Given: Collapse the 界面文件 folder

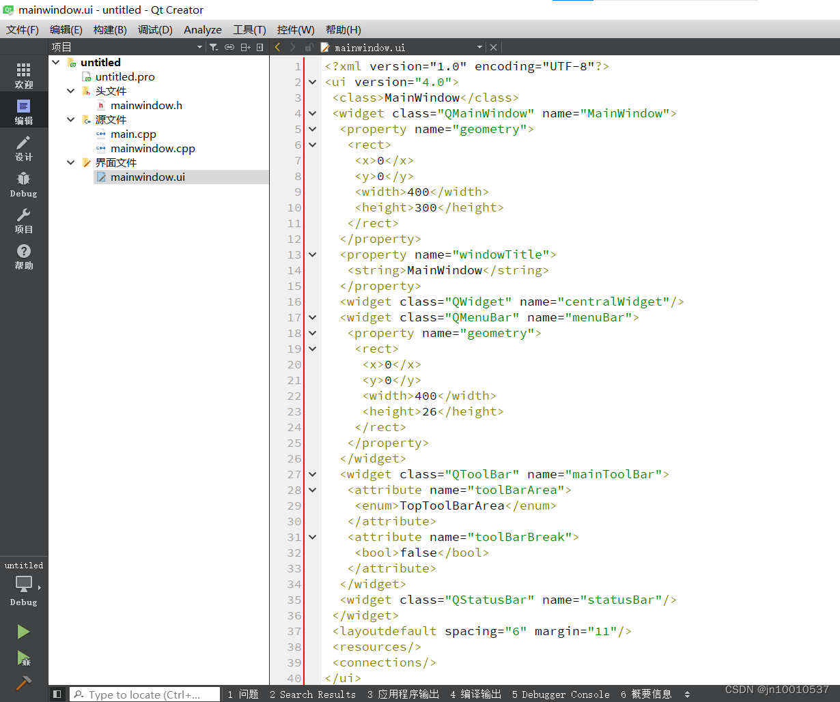Looking at the screenshot, I should click(71, 162).
